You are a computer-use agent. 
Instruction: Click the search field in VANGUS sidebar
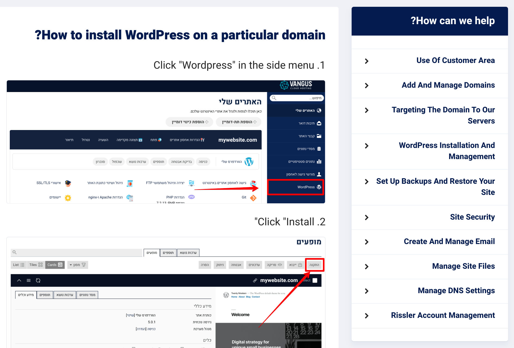[297, 98]
